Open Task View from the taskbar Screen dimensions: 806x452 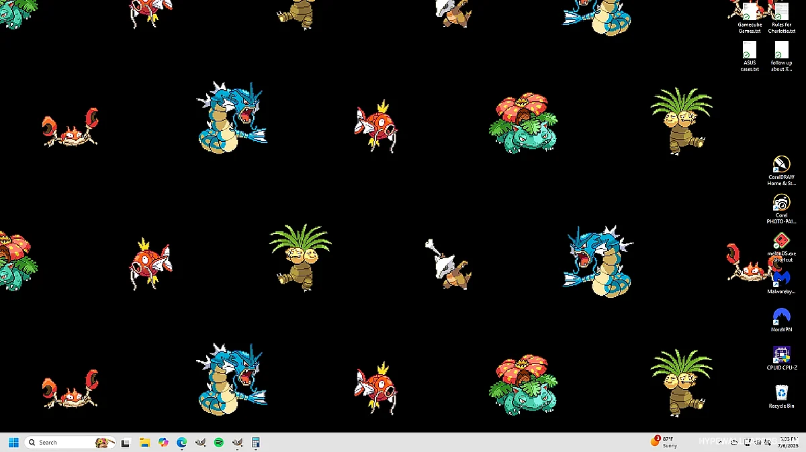126,443
